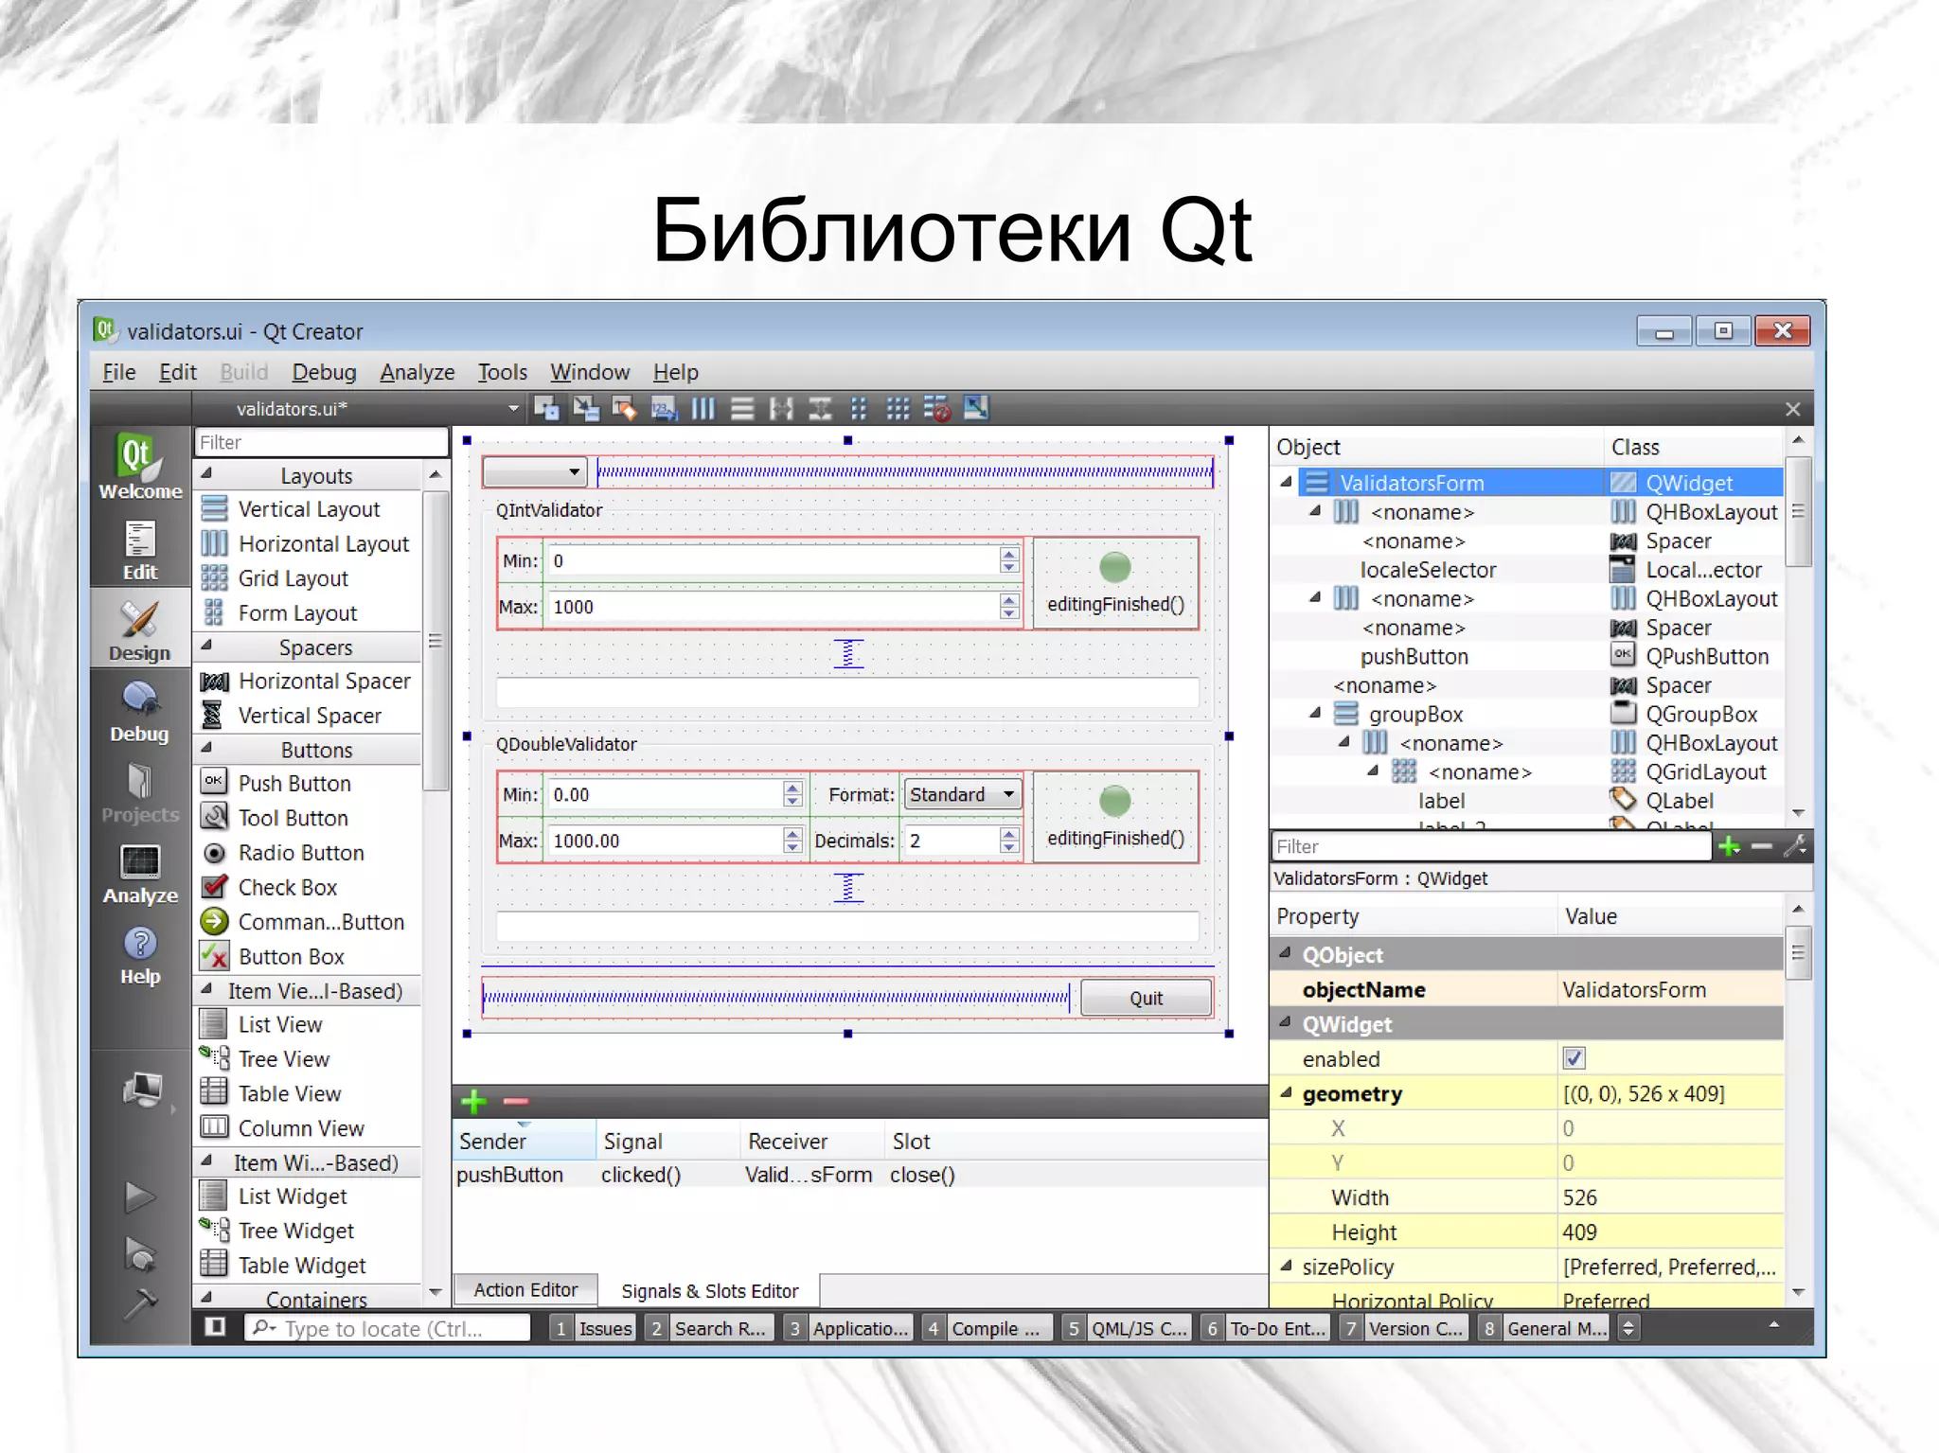Collapse the Buttons widget category

207,748
